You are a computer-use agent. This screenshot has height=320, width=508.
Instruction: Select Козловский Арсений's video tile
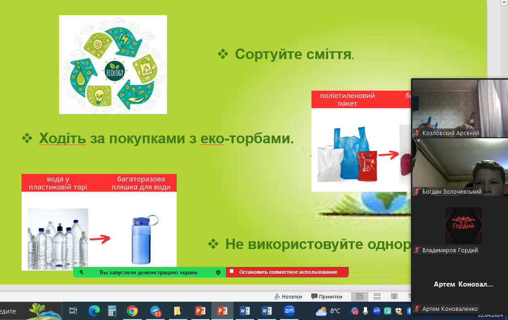pos(460,108)
